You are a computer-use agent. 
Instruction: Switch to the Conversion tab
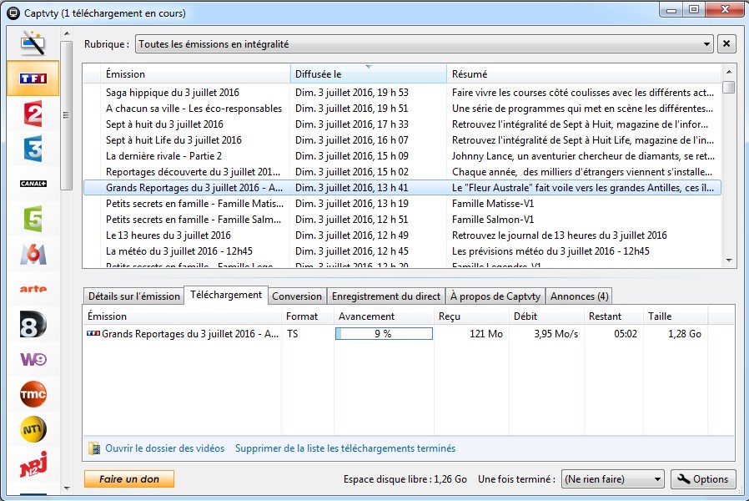point(297,296)
